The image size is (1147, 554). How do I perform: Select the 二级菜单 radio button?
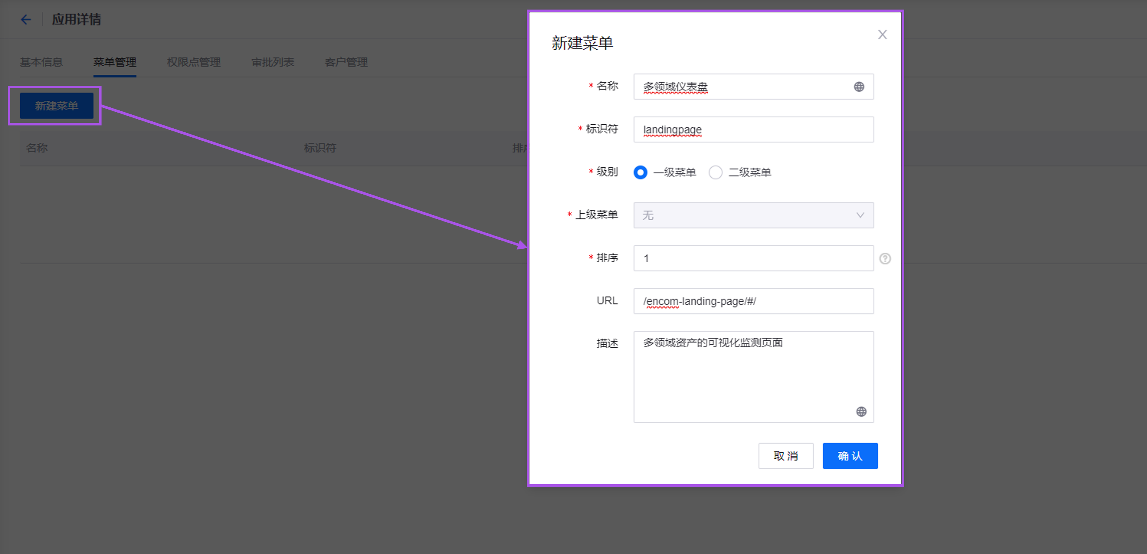tap(715, 173)
